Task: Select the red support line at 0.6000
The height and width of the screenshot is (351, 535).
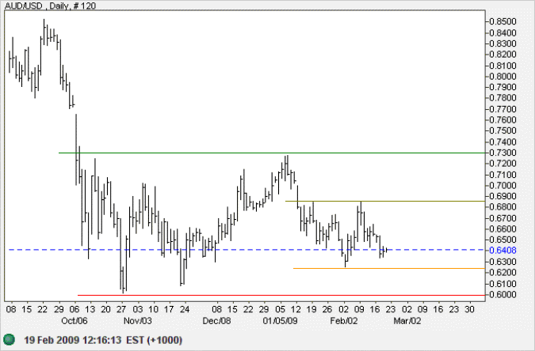Action: tap(281, 295)
